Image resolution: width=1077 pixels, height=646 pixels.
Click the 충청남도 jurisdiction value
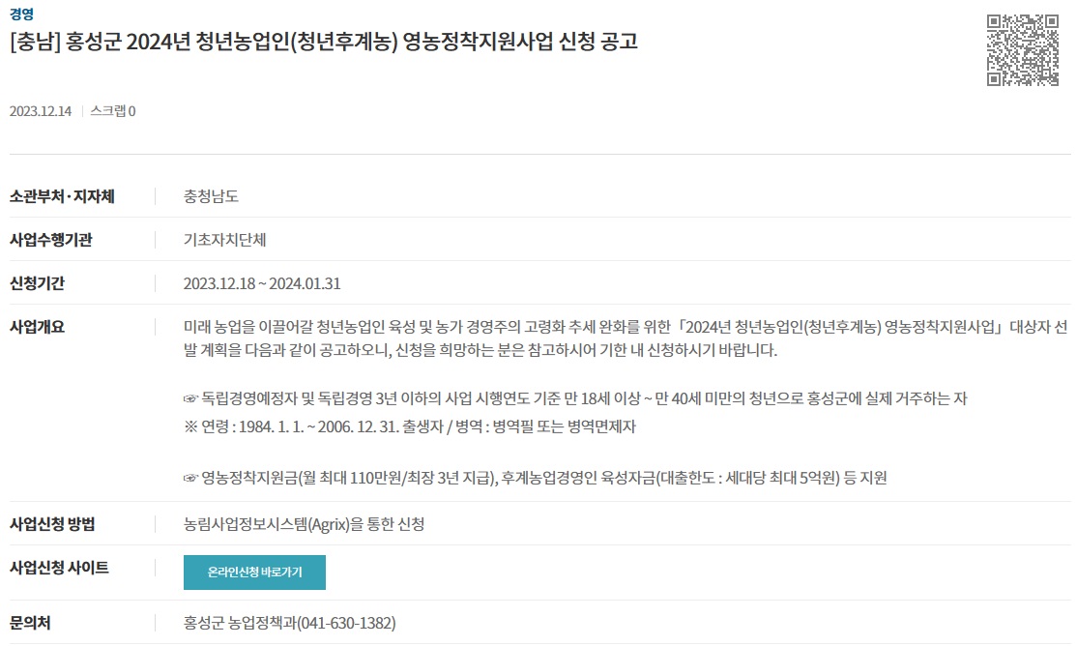coord(211,196)
